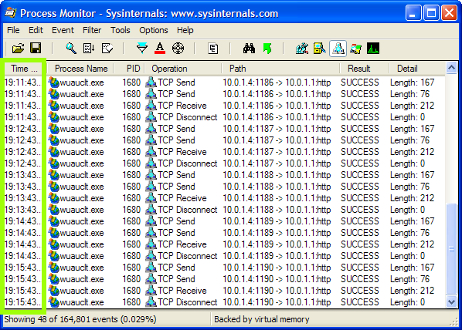Minimize the Process Monitor window
This screenshot has height=330, width=462.
pyautogui.click(x=413, y=13)
